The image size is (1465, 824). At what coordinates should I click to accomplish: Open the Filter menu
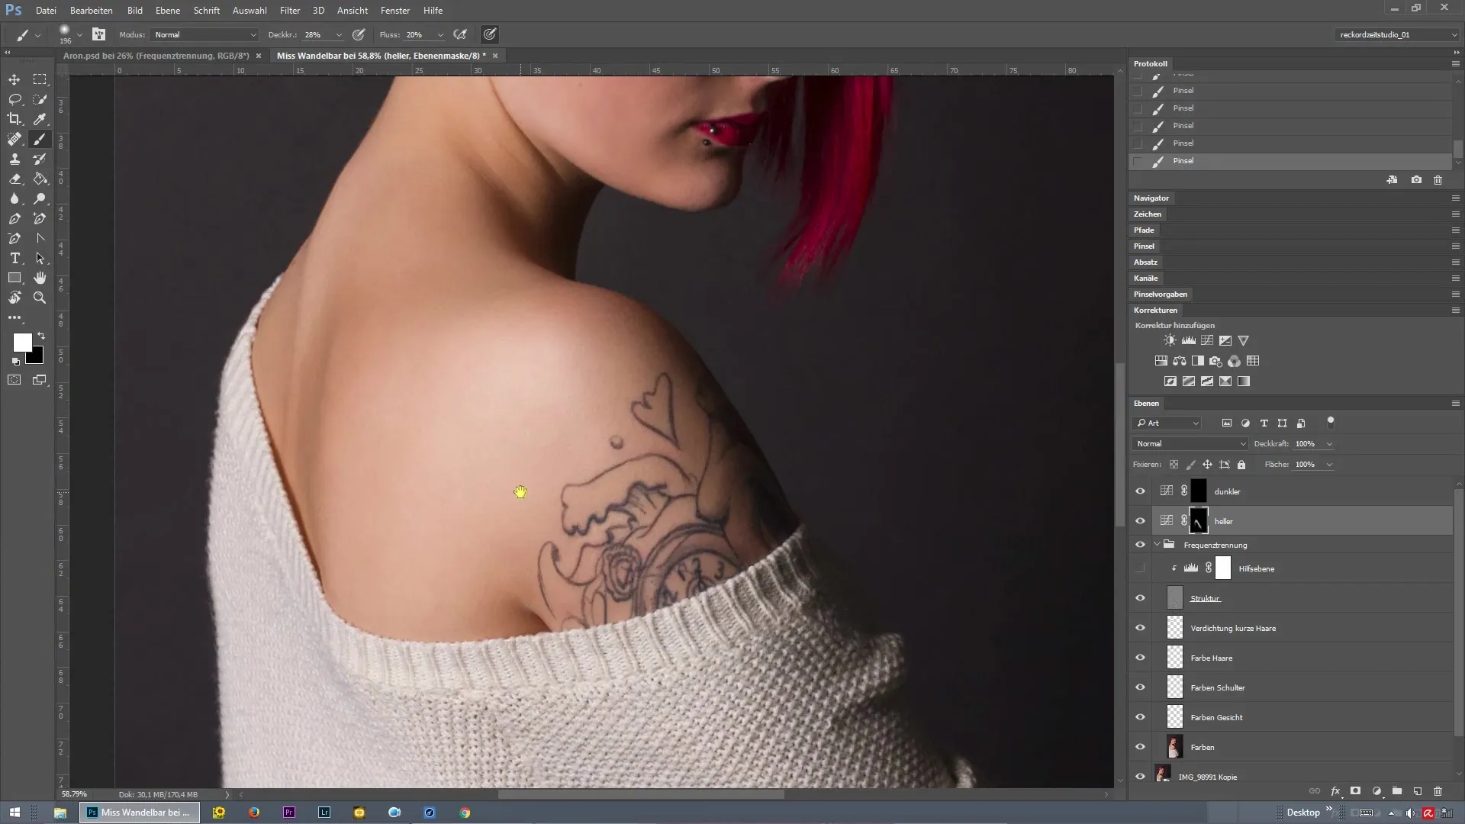290,11
